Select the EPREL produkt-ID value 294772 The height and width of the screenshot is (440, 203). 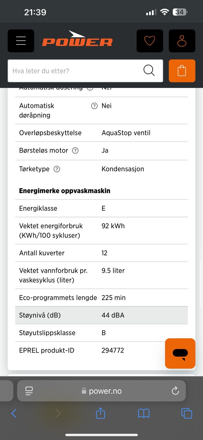[113, 350]
